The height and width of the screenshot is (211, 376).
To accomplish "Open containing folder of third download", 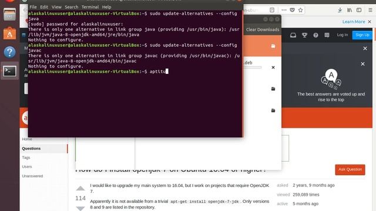I will 273,89.
